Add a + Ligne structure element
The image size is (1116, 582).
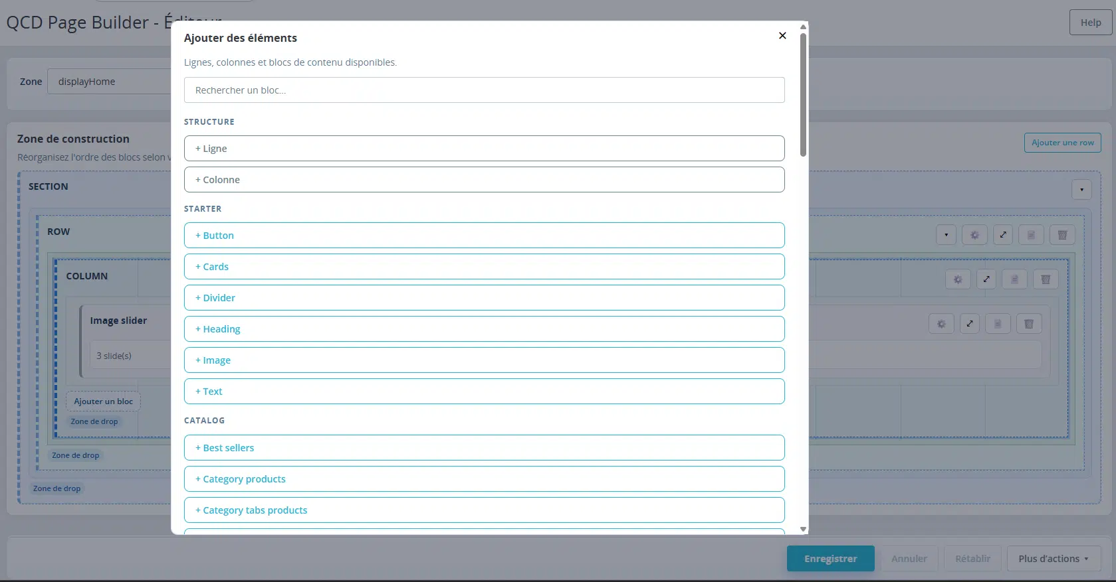[484, 149]
